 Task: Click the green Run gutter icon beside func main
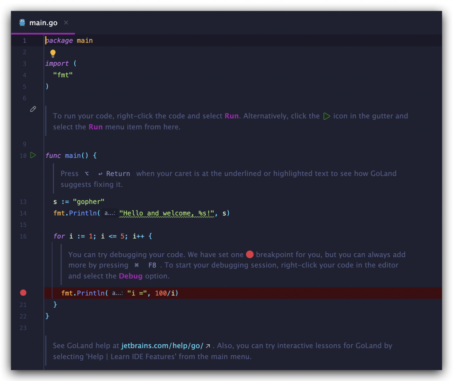tap(33, 155)
